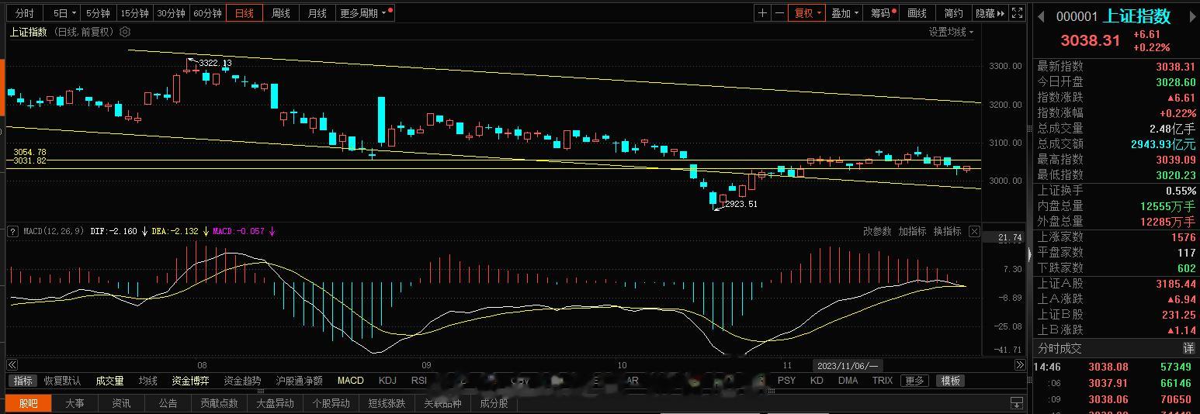Open the 贡献点数 tab
The image size is (1200, 414).
220,403
